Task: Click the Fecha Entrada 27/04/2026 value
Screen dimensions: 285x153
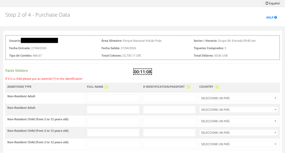Action: pyautogui.click(x=39, y=48)
